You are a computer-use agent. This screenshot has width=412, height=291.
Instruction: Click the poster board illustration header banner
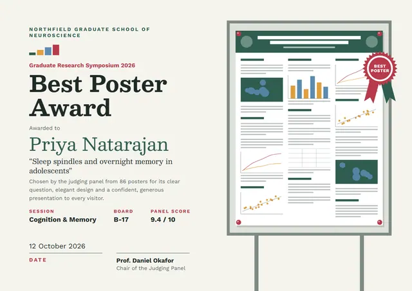coord(309,42)
